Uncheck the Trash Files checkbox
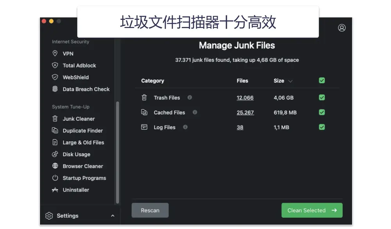 (x=322, y=97)
